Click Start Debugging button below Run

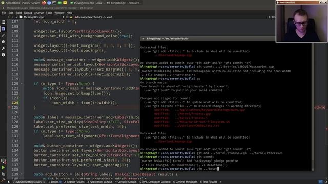point(3,174)
